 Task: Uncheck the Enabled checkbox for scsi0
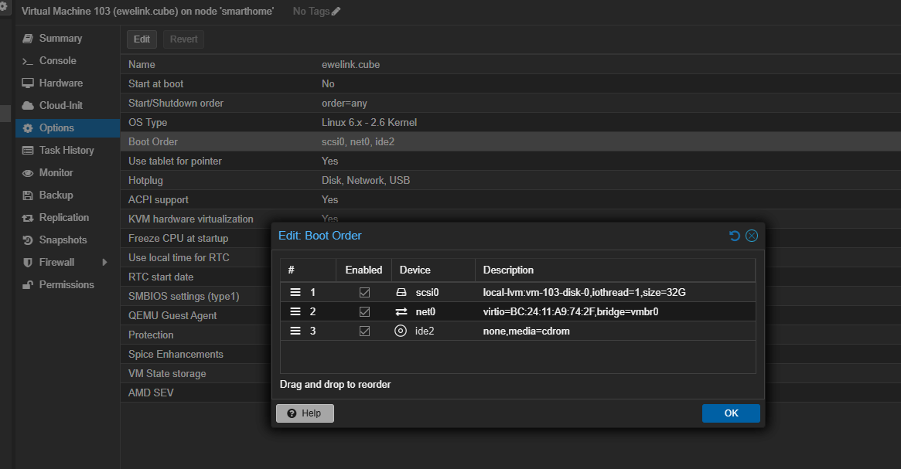coord(364,293)
